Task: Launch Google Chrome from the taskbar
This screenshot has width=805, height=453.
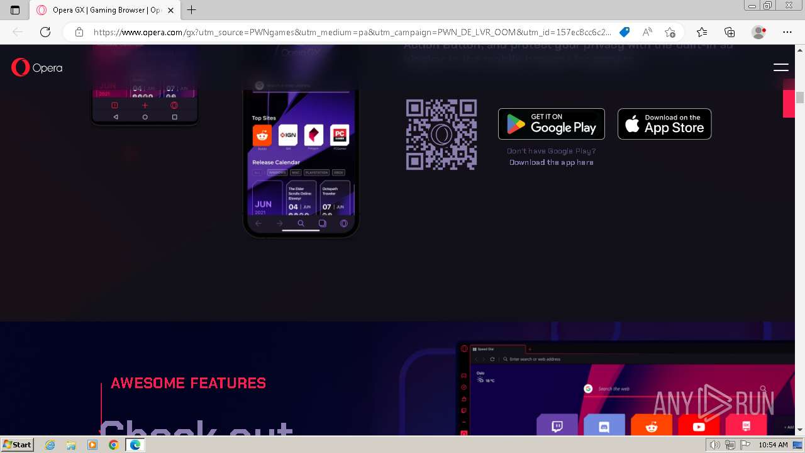Action: (113, 445)
